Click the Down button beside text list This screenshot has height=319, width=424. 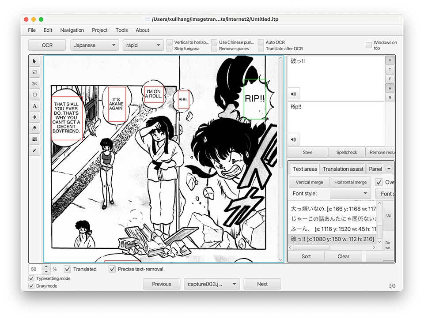click(x=388, y=245)
